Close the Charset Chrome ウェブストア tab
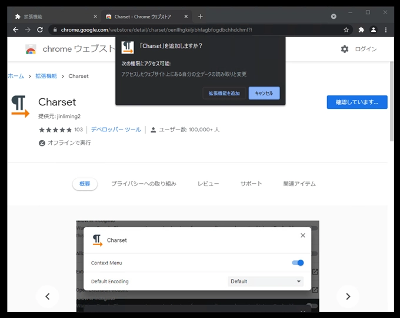400x318 pixels. (186, 16)
